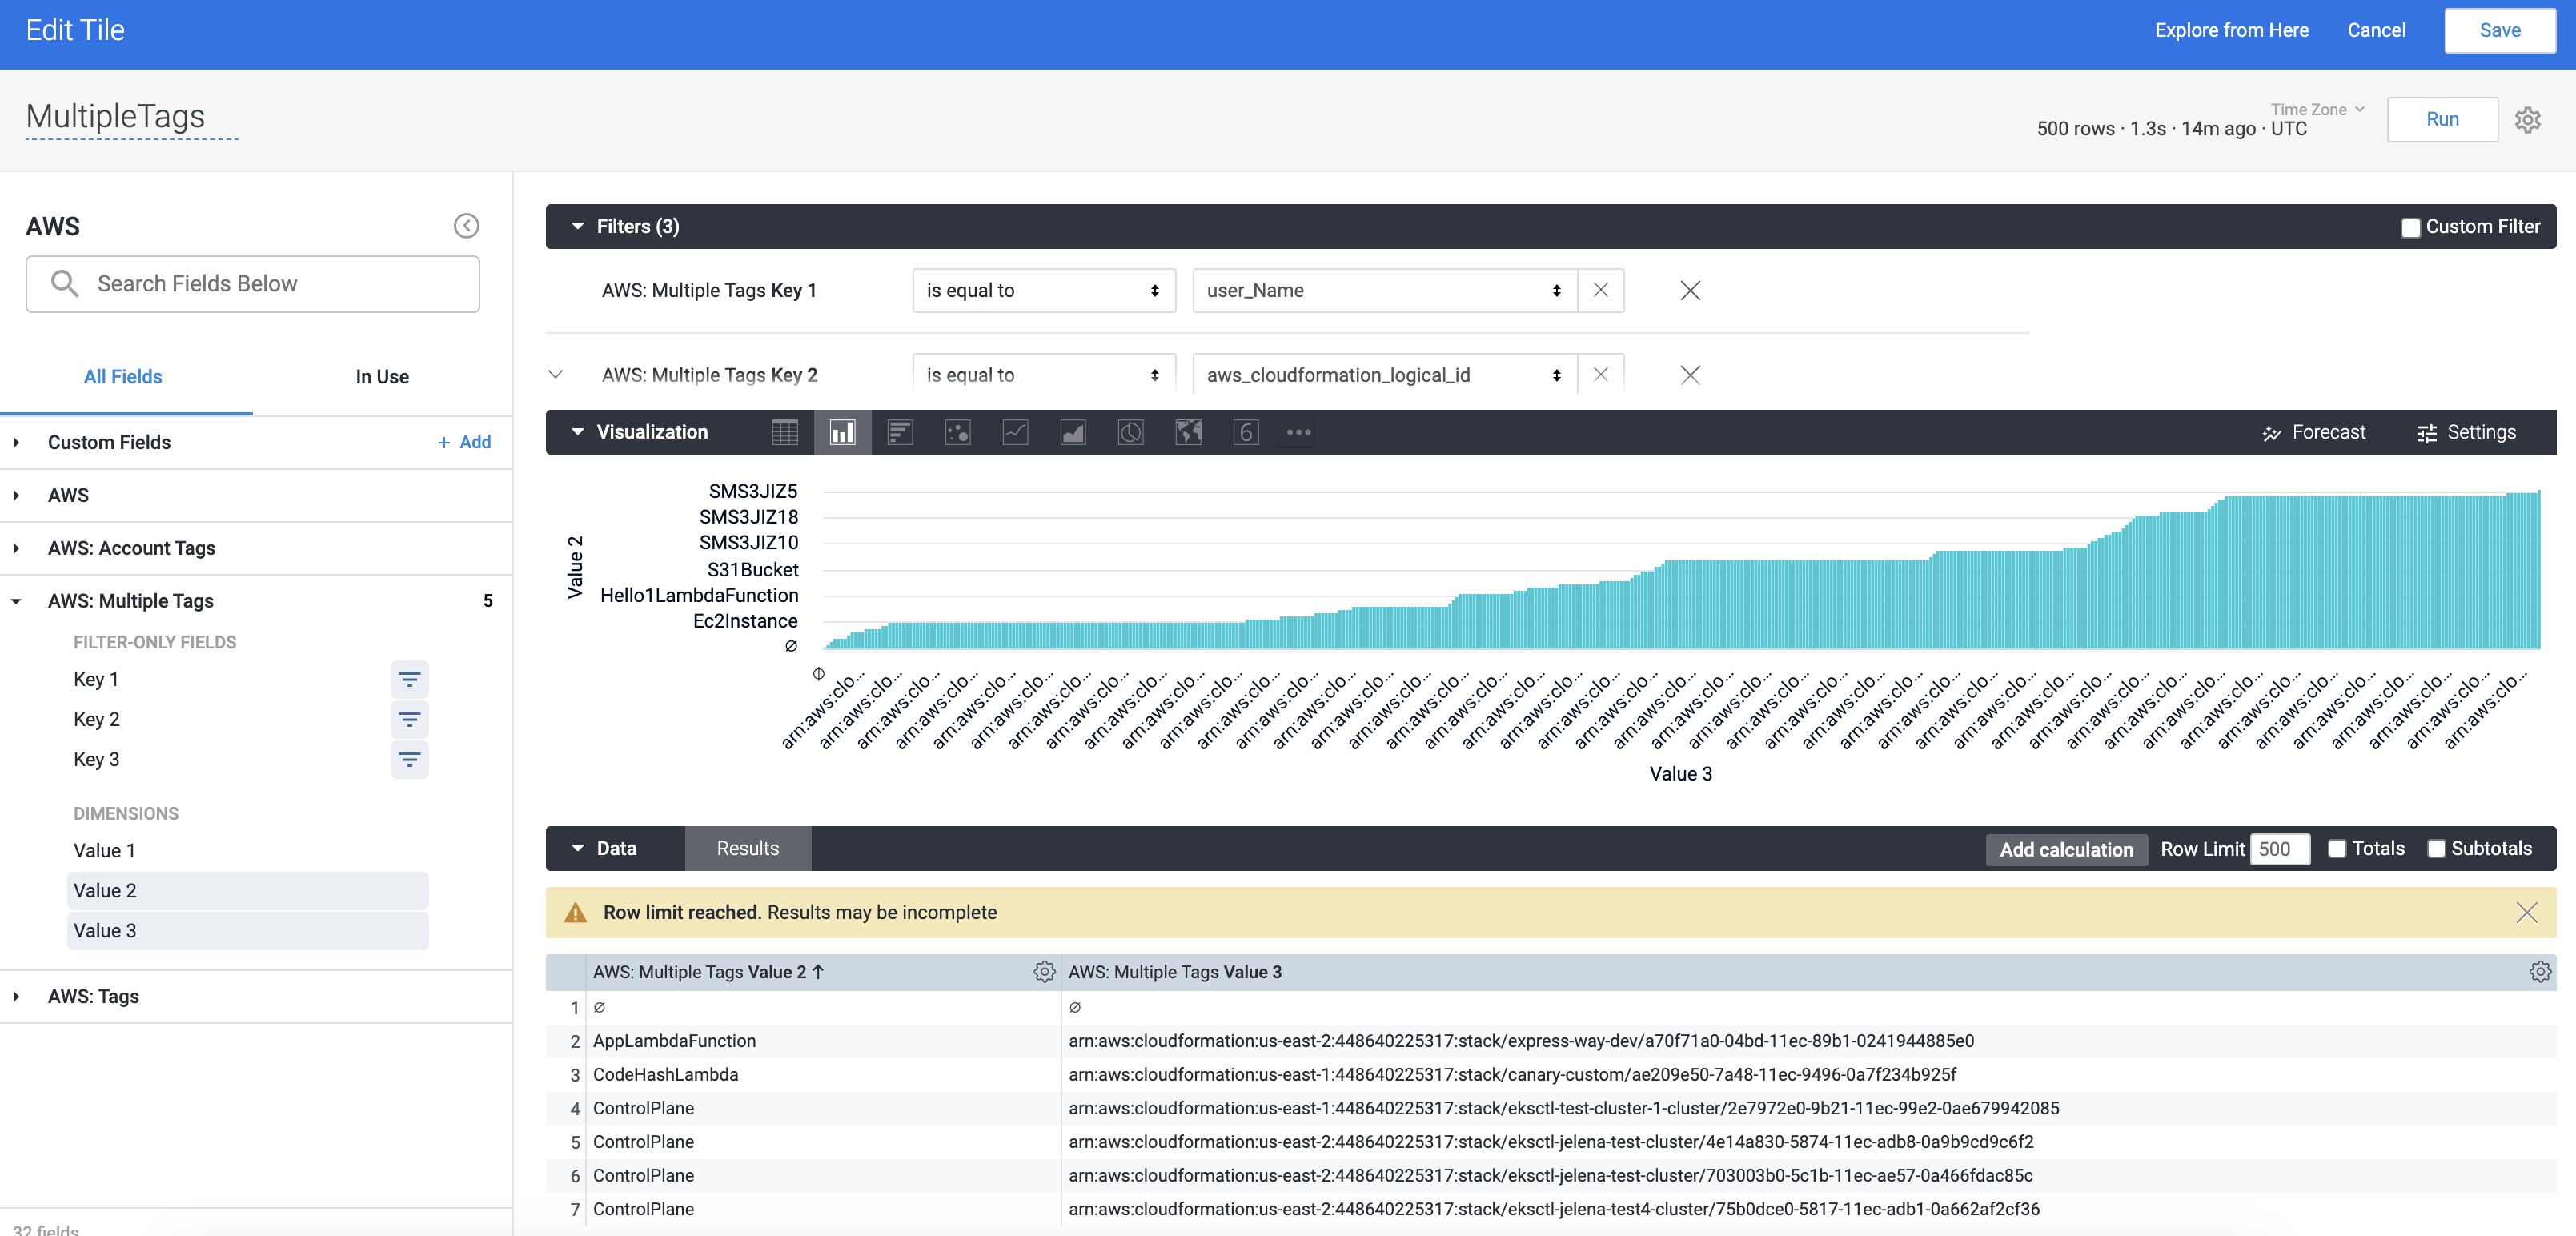This screenshot has height=1236, width=2576.
Task: Click the Search Fields Below input
Action: (x=253, y=284)
